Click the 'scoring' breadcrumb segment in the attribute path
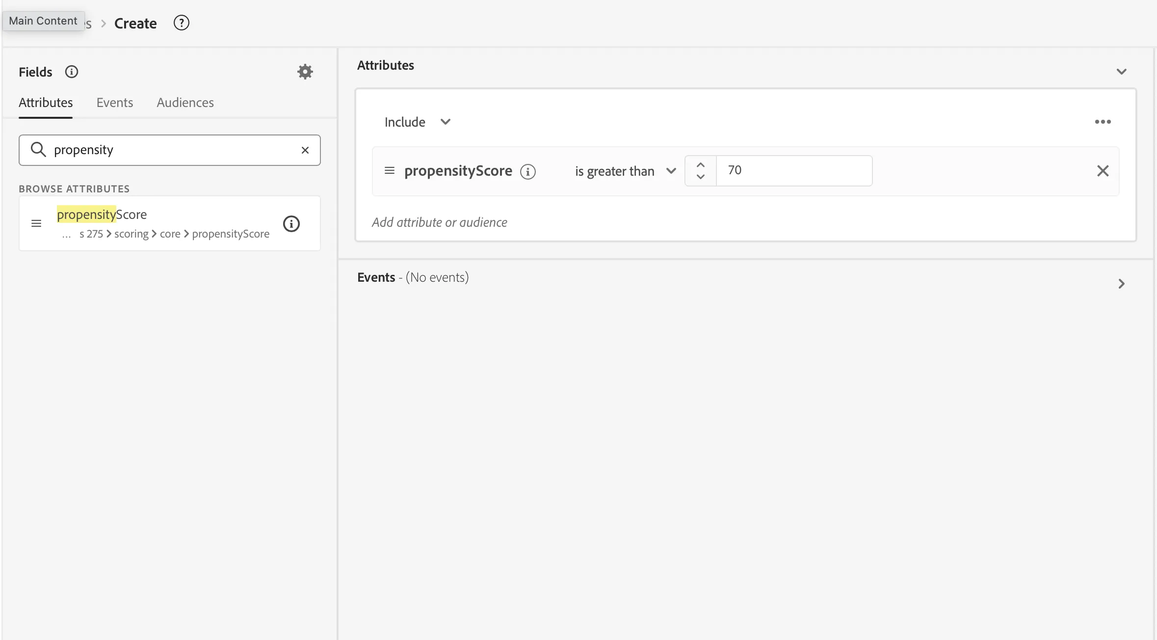Screen dimensions: 1157x640 click(131, 234)
